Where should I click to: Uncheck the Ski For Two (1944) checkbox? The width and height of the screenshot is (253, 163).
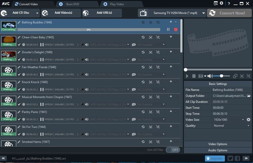[x=19, y=134]
